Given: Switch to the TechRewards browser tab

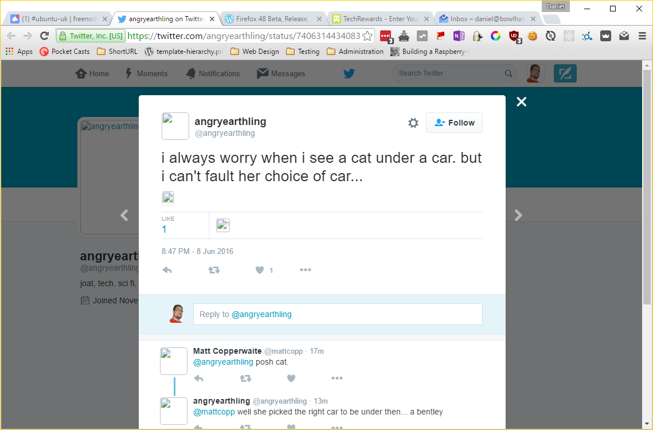Looking at the screenshot, I should click(380, 19).
